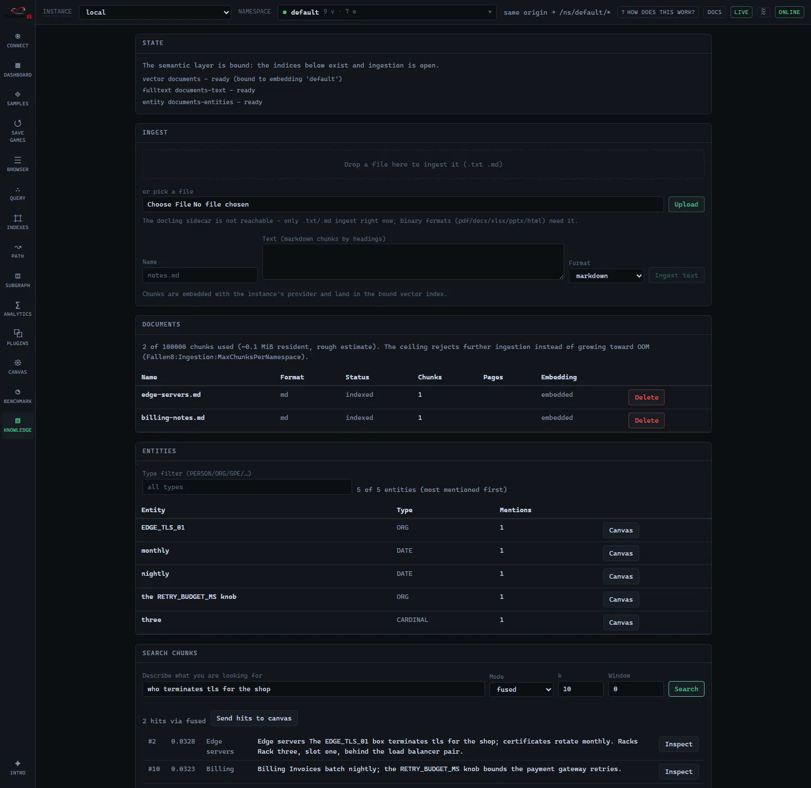Toggle the LIVE indicator button
811x788 pixels.
(741, 12)
